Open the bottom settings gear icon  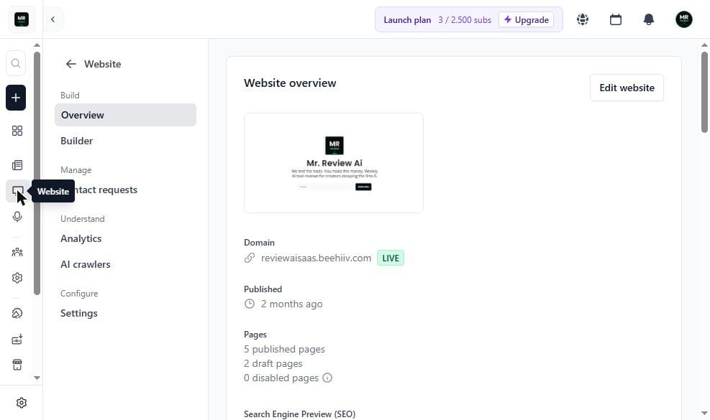coord(22,402)
